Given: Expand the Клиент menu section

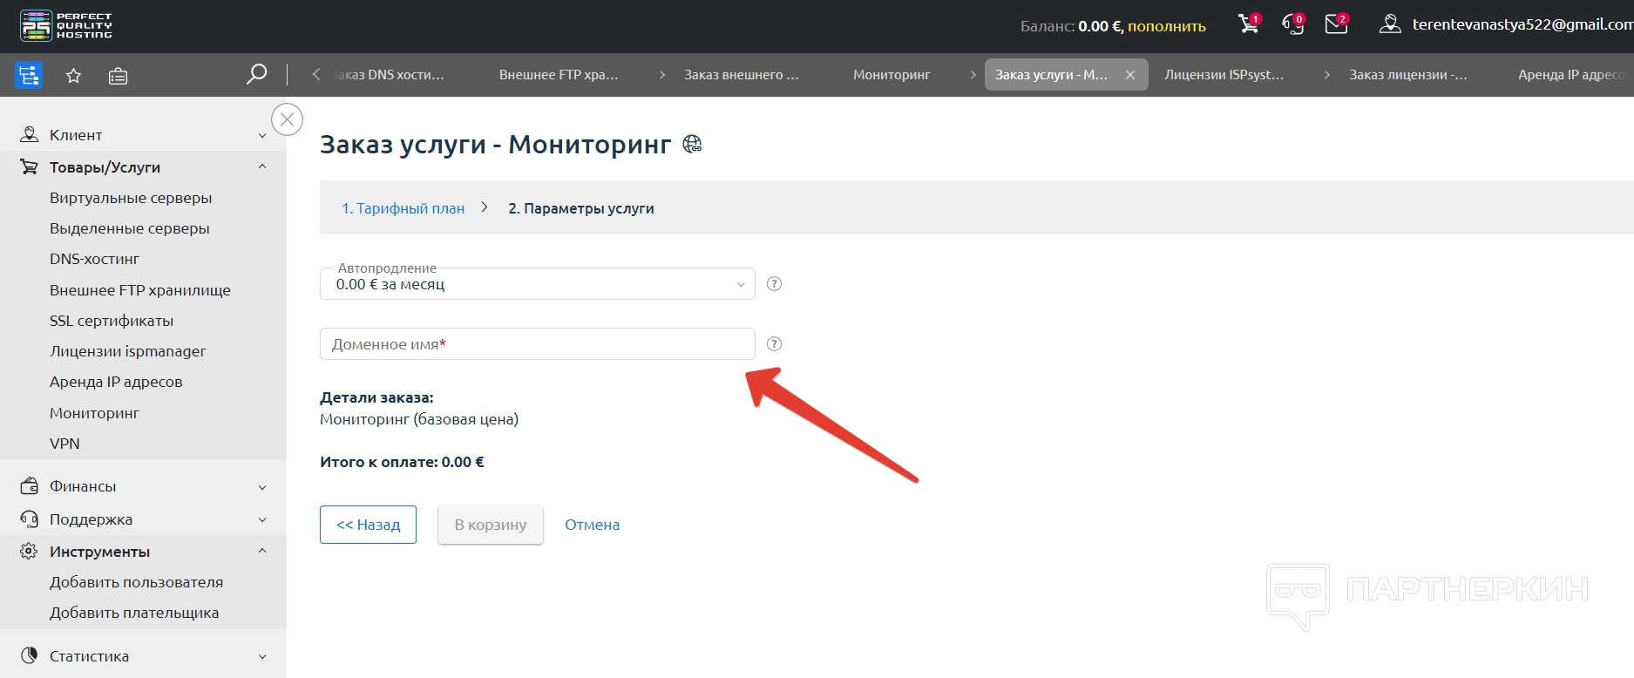Looking at the screenshot, I should [262, 135].
